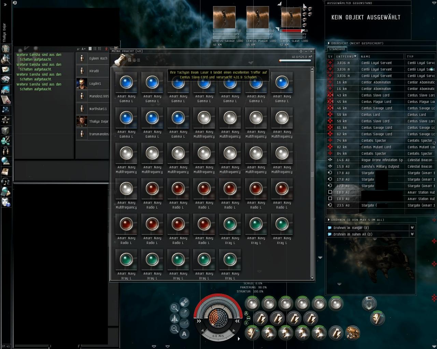The image size is (437, 349).
Task: Select the Standard overview tab
Action: [337, 49]
